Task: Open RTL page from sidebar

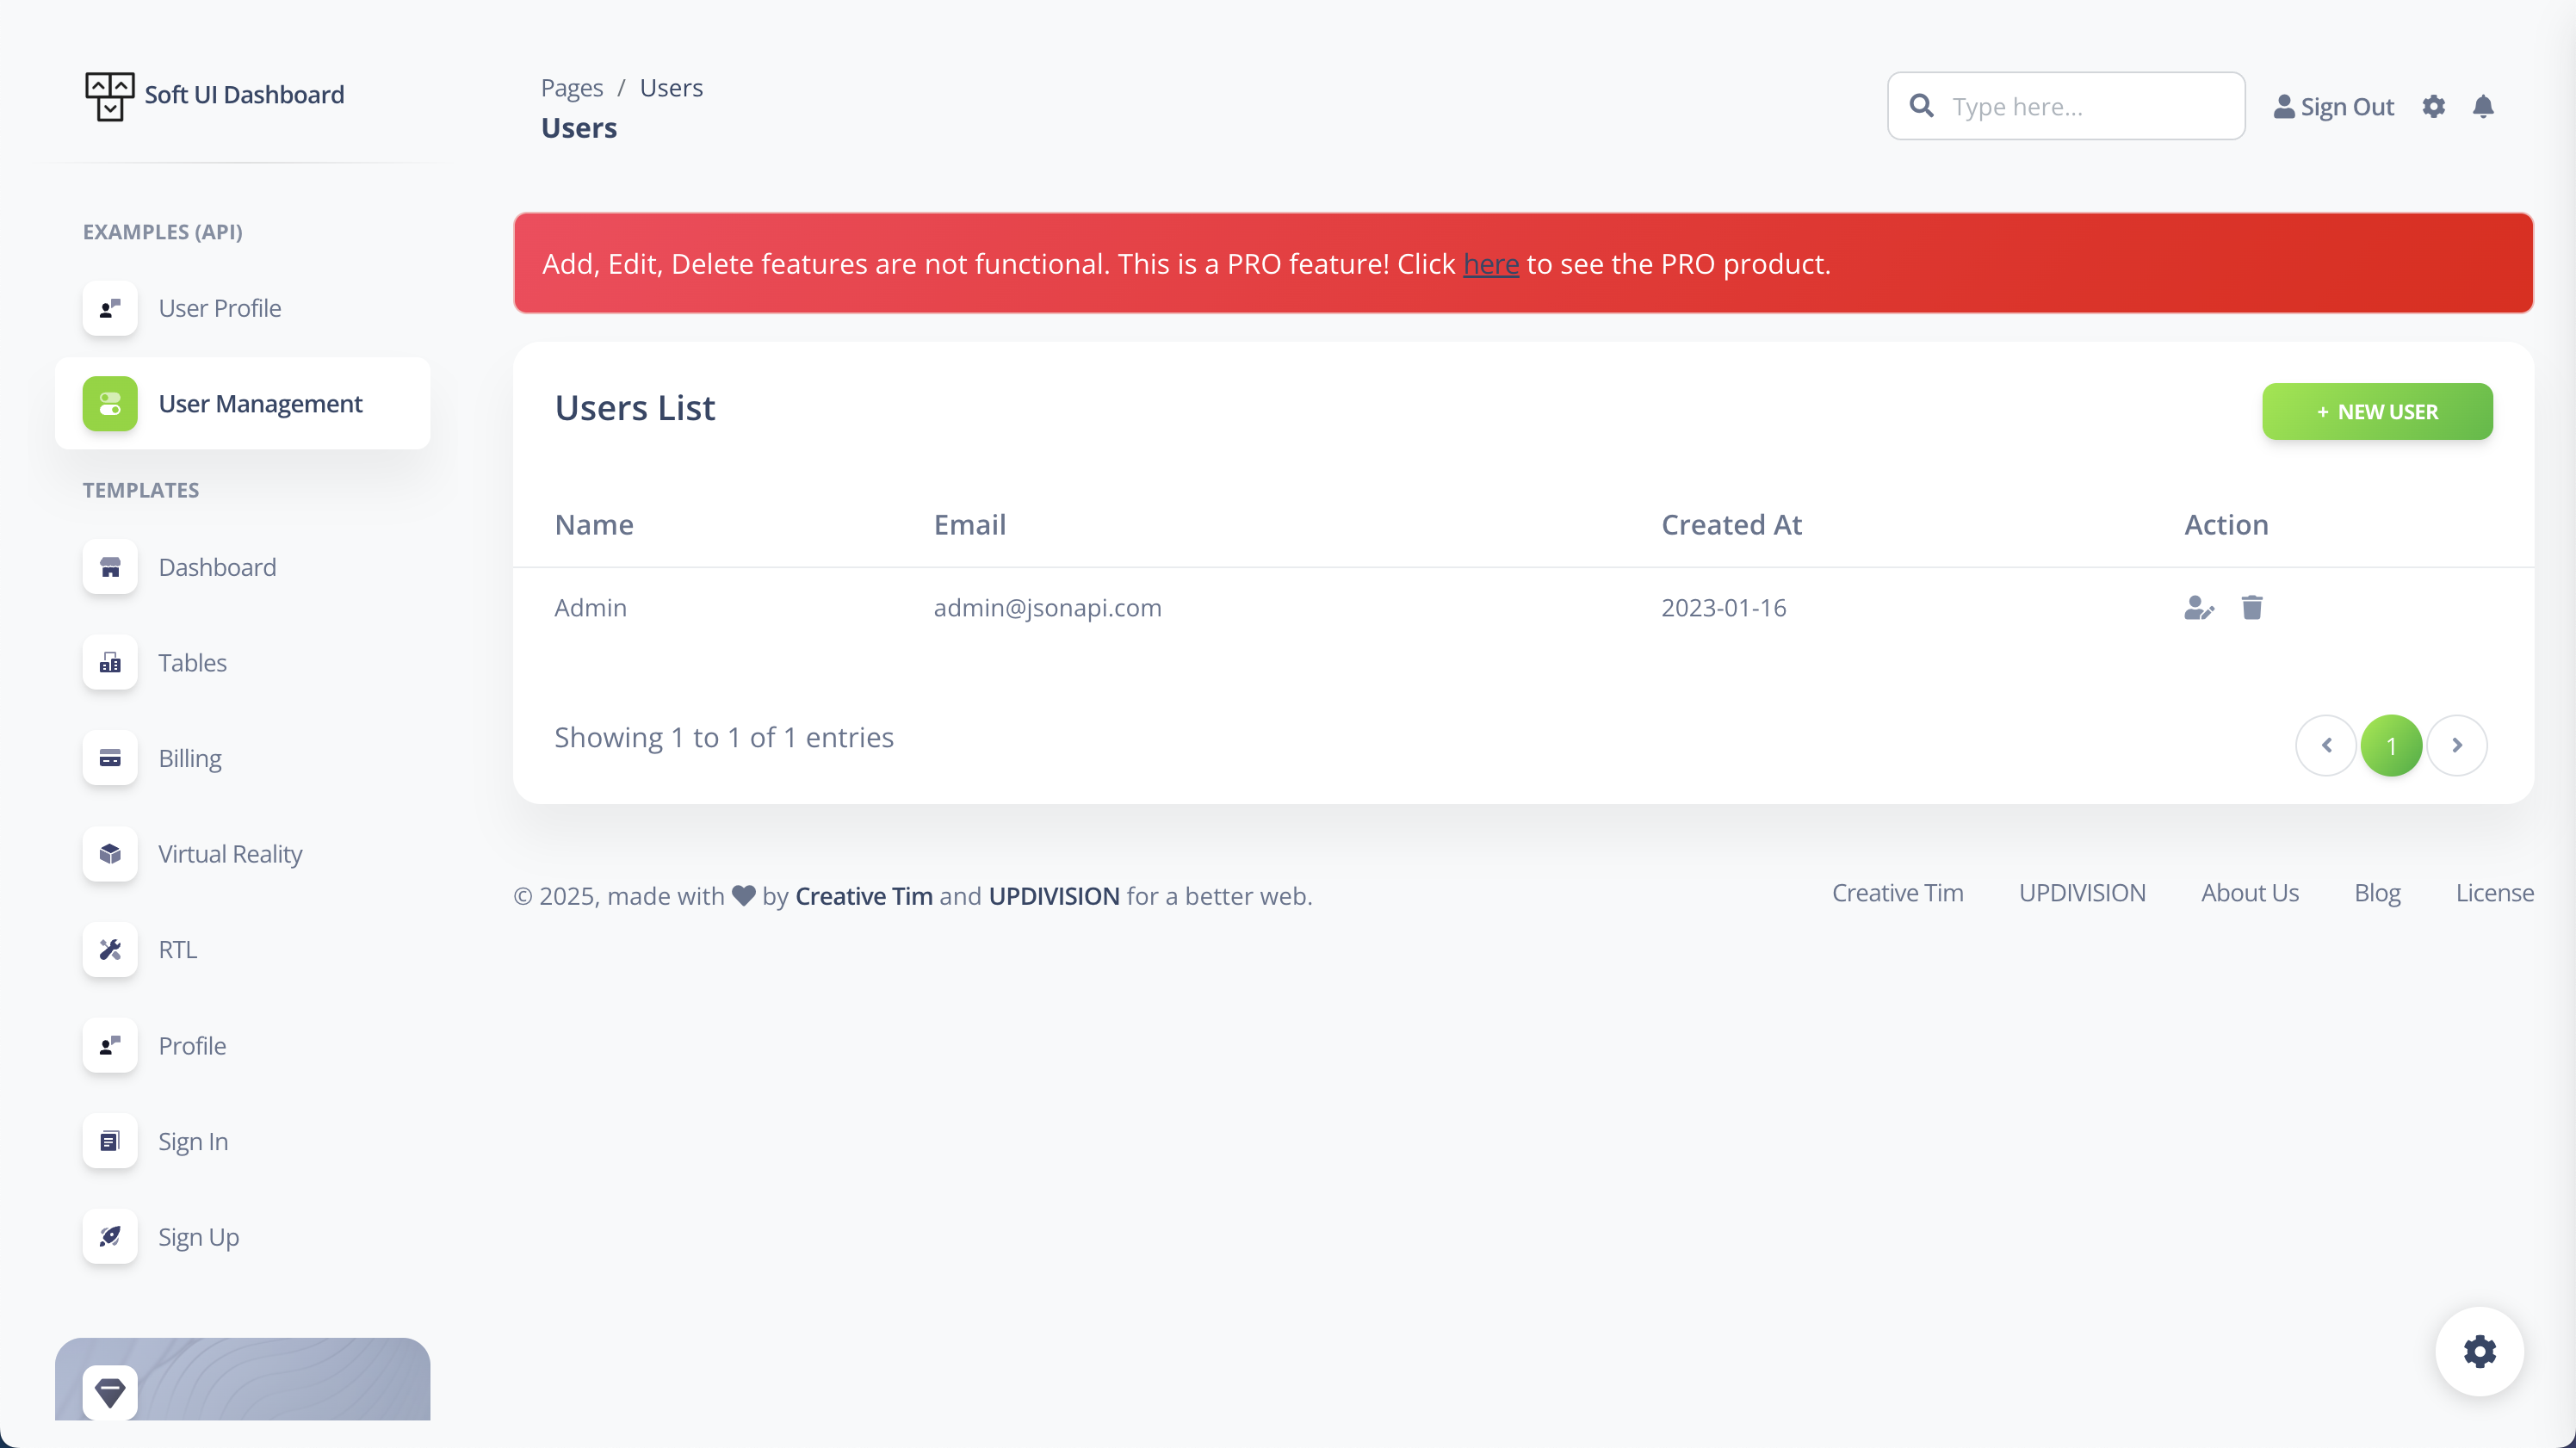Action: pyautogui.click(x=177, y=949)
